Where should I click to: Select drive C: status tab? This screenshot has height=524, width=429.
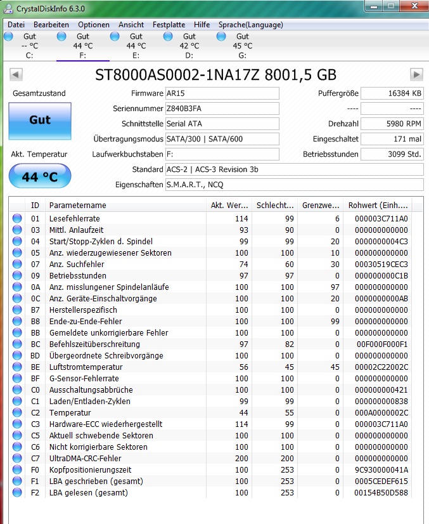[x=29, y=46]
